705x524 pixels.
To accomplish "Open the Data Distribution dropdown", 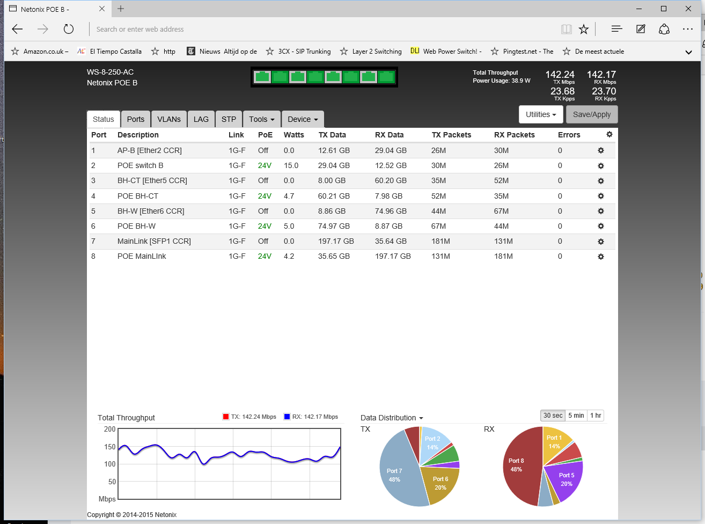I will point(392,418).
